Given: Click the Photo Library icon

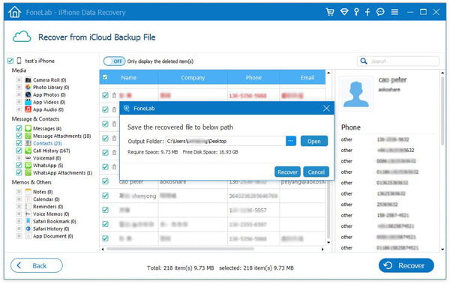Looking at the screenshot, I should pyautogui.click(x=28, y=87).
